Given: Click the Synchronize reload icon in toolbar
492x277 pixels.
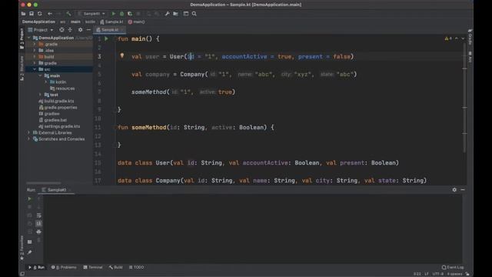Looking at the screenshot, I should pos(39,14).
